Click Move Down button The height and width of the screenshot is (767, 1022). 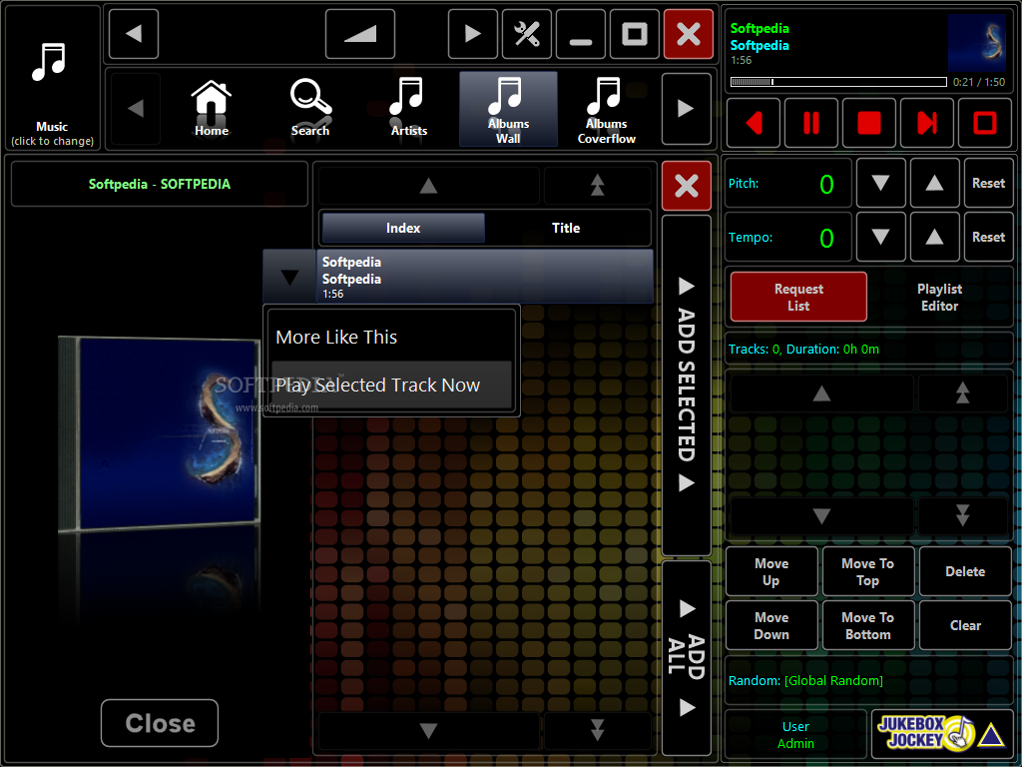coord(771,626)
